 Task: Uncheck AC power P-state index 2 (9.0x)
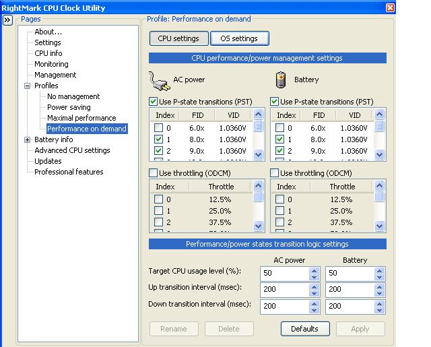pyautogui.click(x=159, y=151)
